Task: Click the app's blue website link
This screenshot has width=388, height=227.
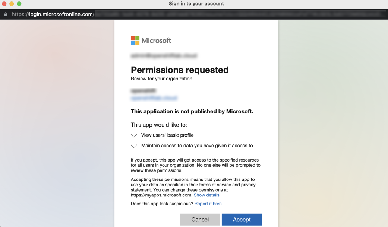Action: [x=154, y=98]
